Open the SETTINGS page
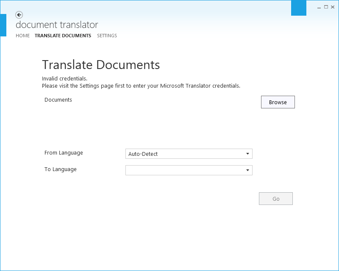 click(x=107, y=36)
